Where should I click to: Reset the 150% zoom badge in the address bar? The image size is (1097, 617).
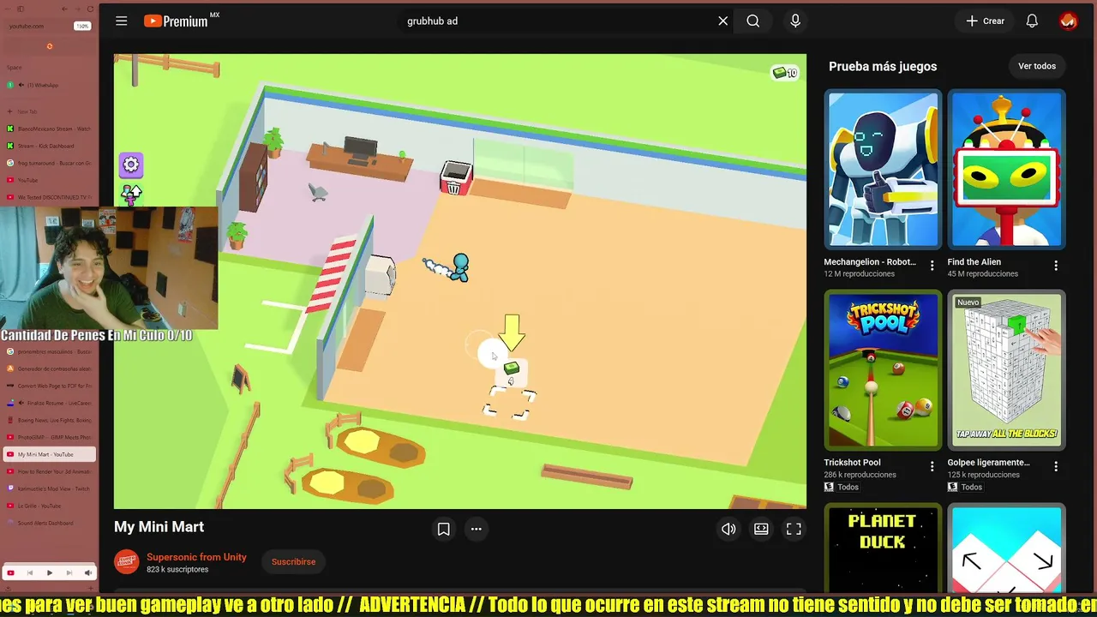(82, 27)
